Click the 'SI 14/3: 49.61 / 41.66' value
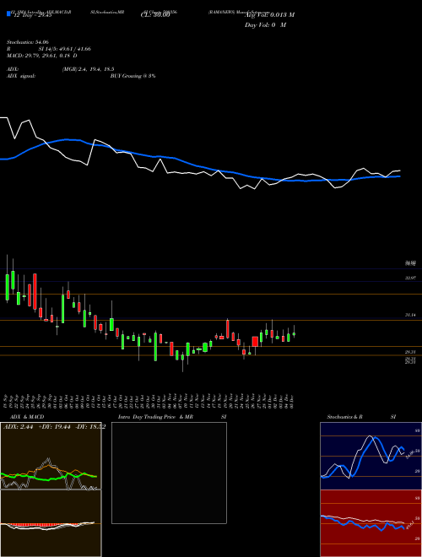Viewport: 422px width, 557px height. coord(65,49)
